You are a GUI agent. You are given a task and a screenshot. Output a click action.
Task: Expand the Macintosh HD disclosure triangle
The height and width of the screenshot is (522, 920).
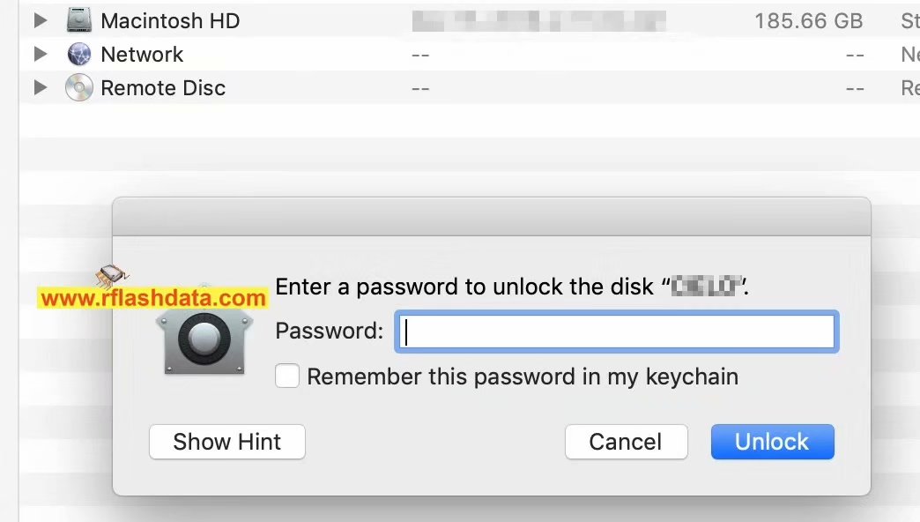point(40,20)
